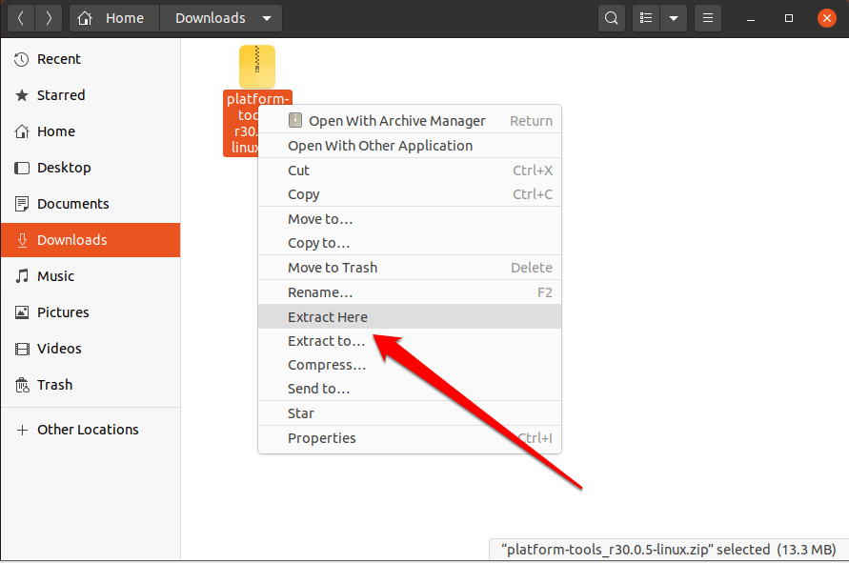Close the Files window with orange X
The height and width of the screenshot is (563, 849).
pos(827,18)
